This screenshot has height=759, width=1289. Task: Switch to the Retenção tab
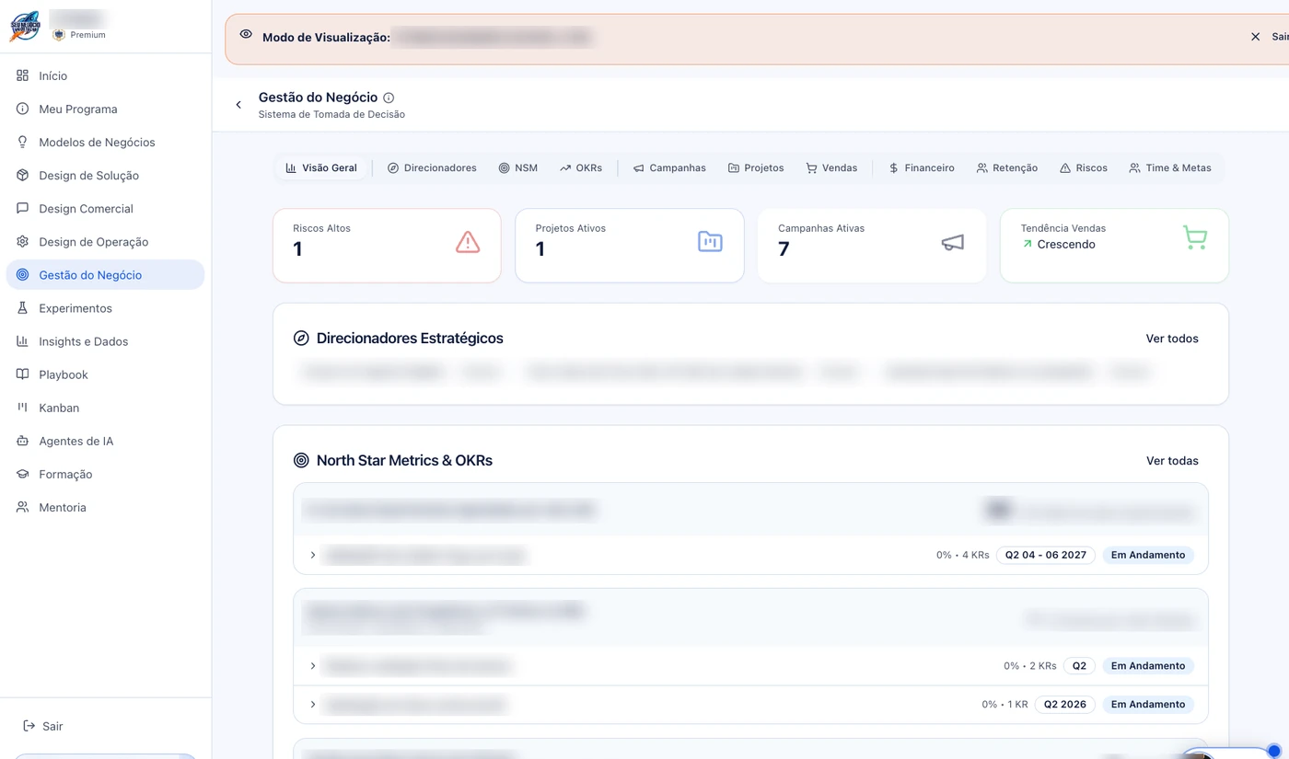click(1007, 168)
